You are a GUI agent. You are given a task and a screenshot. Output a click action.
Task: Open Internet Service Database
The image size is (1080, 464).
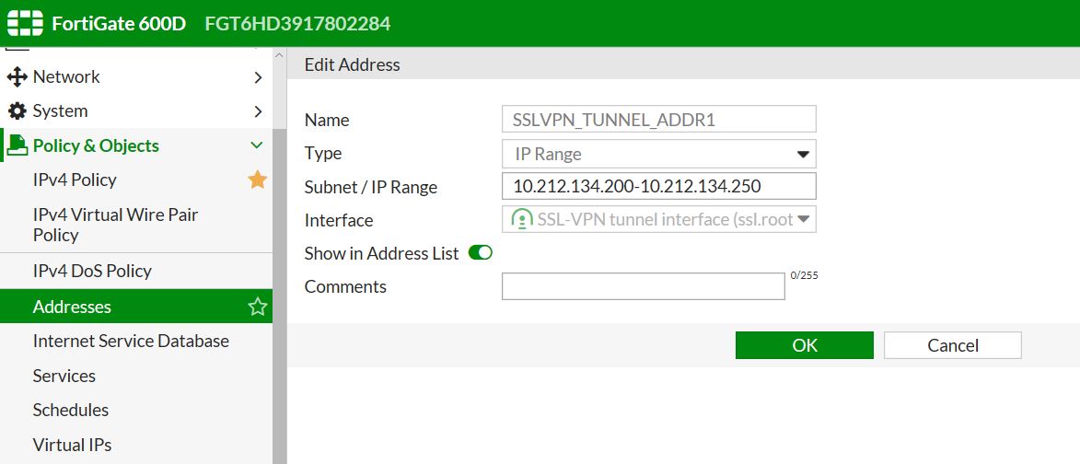[136, 341]
